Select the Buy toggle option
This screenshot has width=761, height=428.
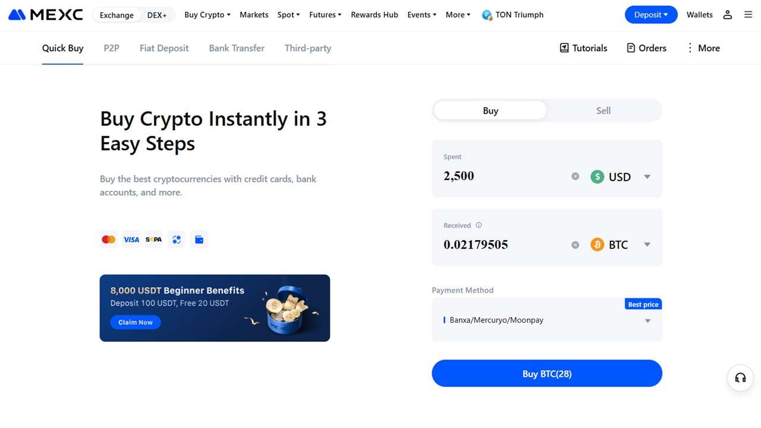click(490, 111)
